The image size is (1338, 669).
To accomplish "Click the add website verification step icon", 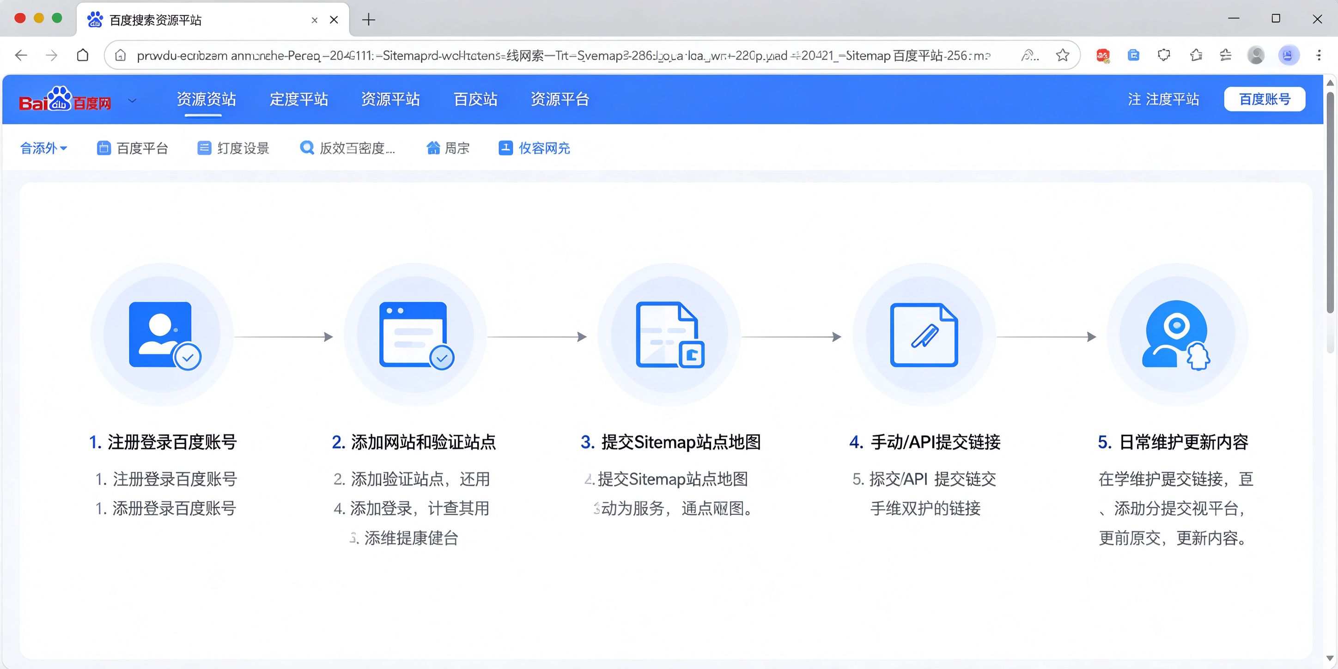I will tap(416, 335).
